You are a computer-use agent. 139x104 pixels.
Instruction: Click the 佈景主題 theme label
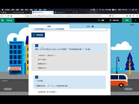pos(116,20)
